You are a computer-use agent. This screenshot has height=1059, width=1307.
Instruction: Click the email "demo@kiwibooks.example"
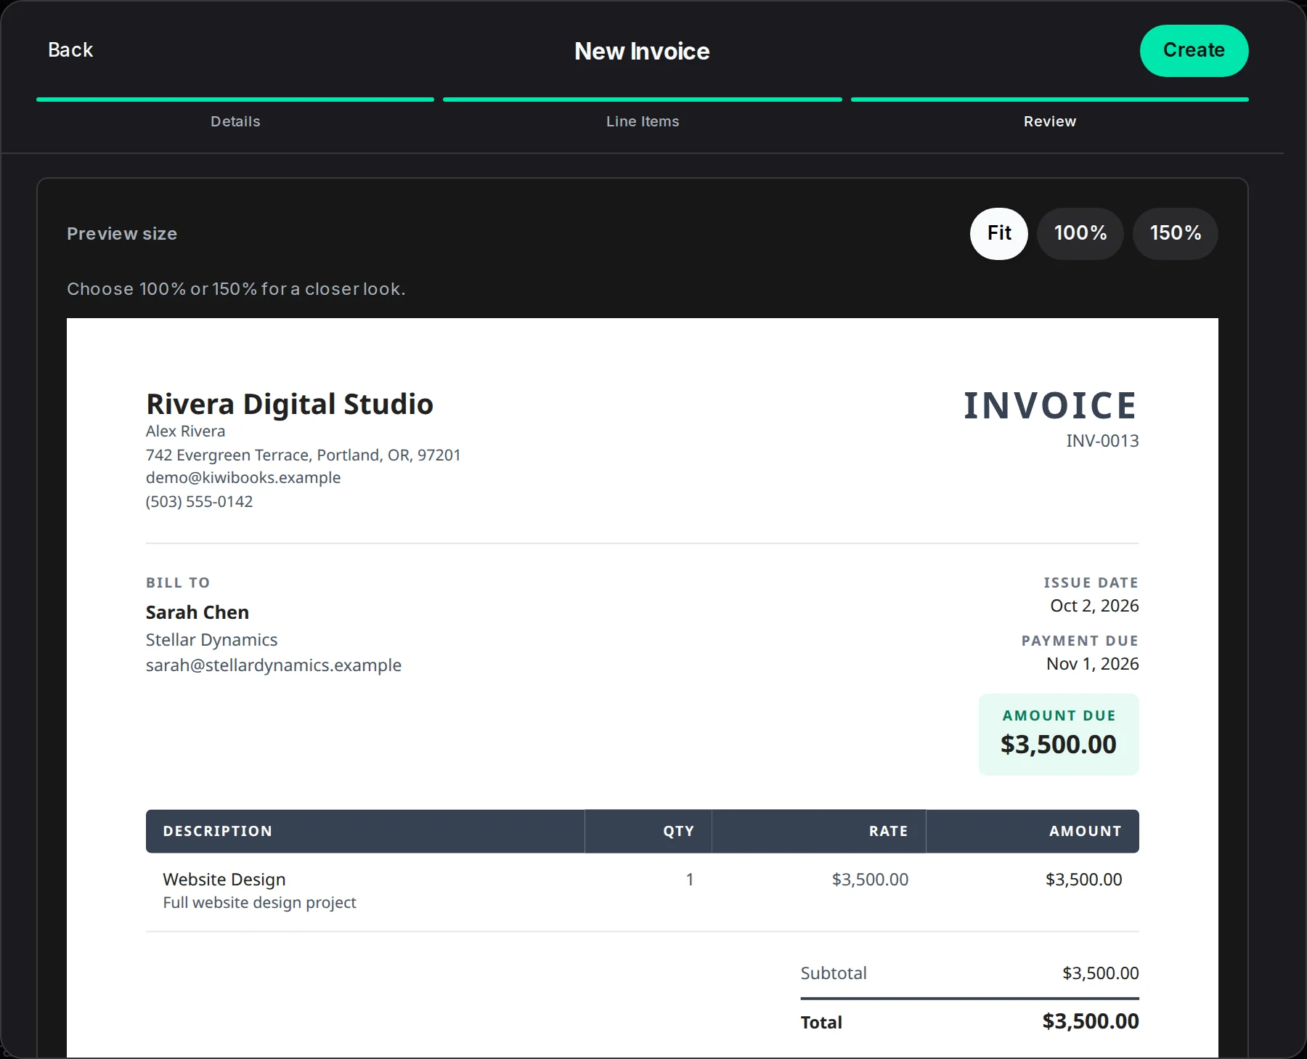(243, 478)
